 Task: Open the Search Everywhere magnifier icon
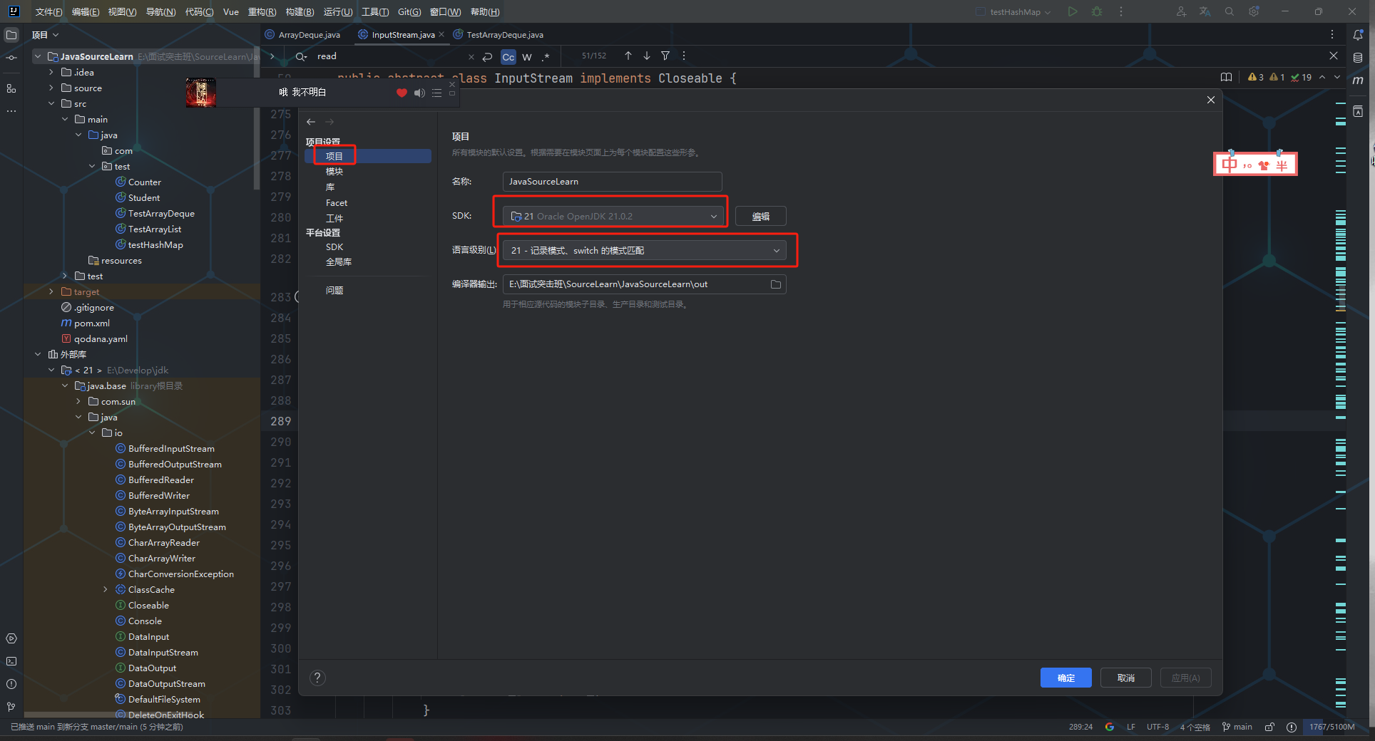1230,11
